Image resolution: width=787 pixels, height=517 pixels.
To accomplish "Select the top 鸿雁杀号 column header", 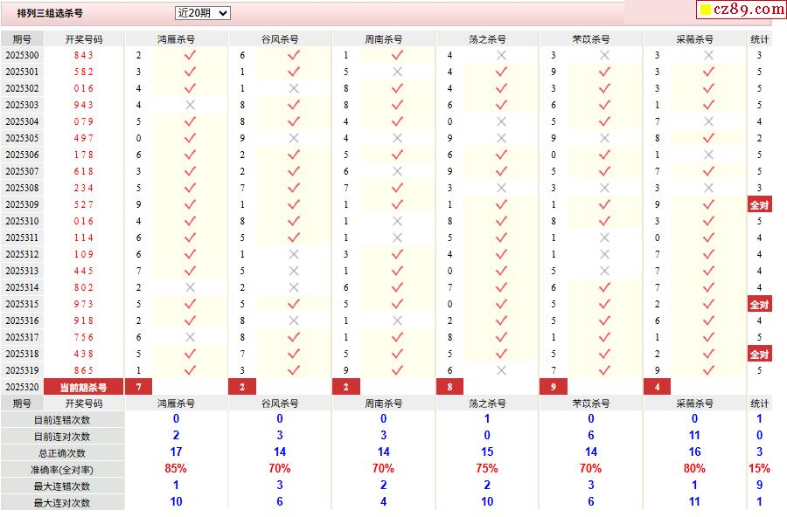I will 176,39.
